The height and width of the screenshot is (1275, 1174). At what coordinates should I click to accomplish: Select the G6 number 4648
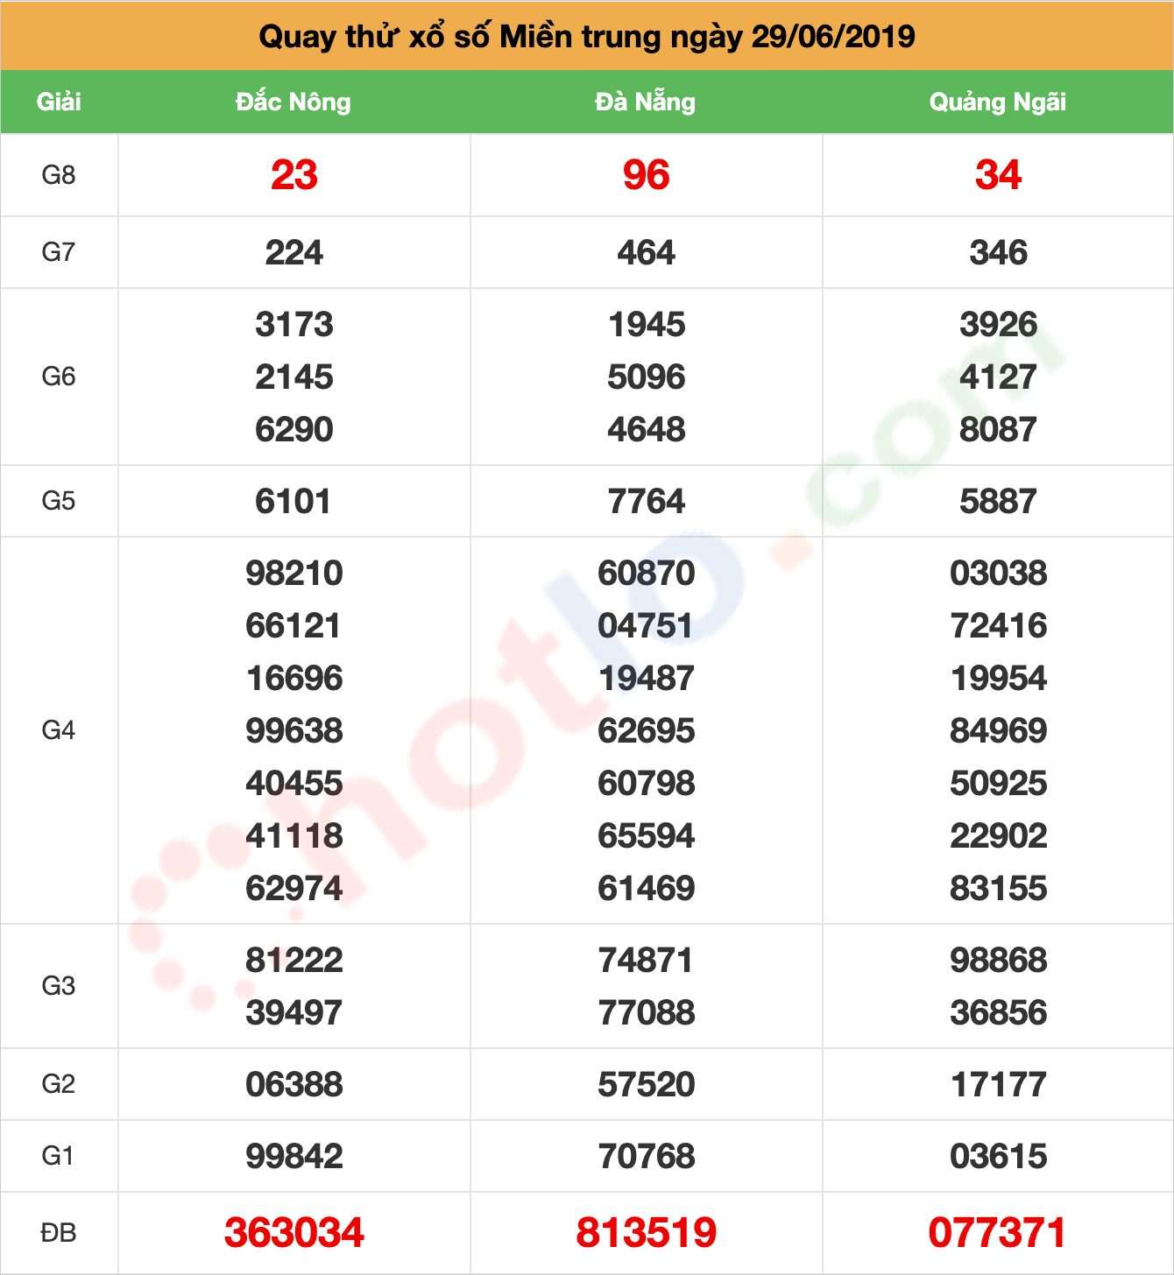click(647, 430)
